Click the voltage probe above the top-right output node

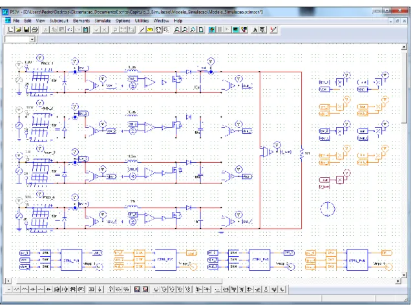coord(211,61)
